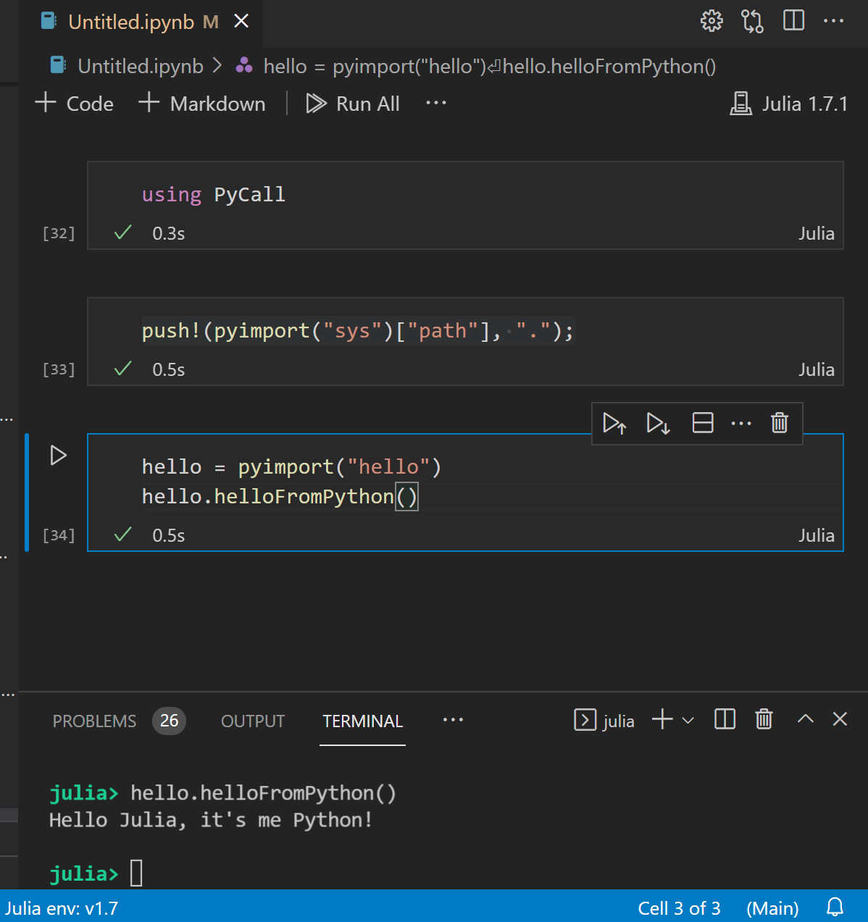Open cell toolbar more actions
The width and height of the screenshot is (868, 922).
coord(741,423)
